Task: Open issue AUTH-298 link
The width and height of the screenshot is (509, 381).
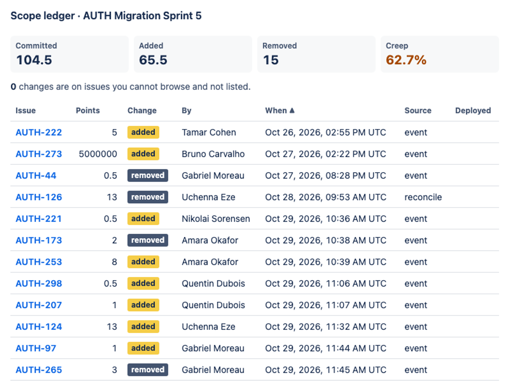Action: pos(39,283)
